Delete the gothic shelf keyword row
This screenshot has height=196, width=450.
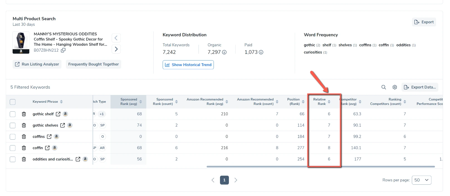pos(24,114)
